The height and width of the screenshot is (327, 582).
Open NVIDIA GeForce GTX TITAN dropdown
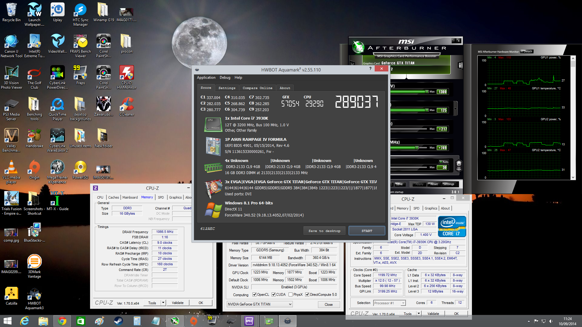tap(260, 304)
